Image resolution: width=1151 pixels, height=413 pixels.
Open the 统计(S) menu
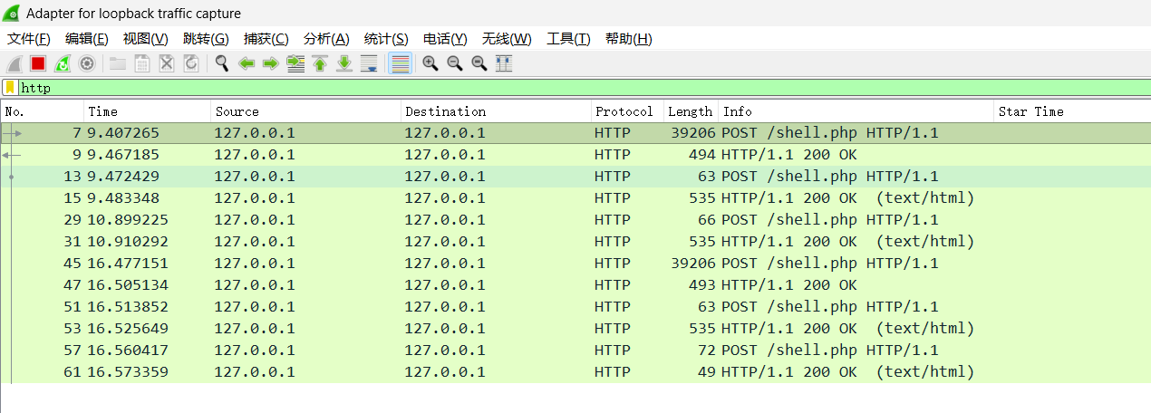pos(386,39)
